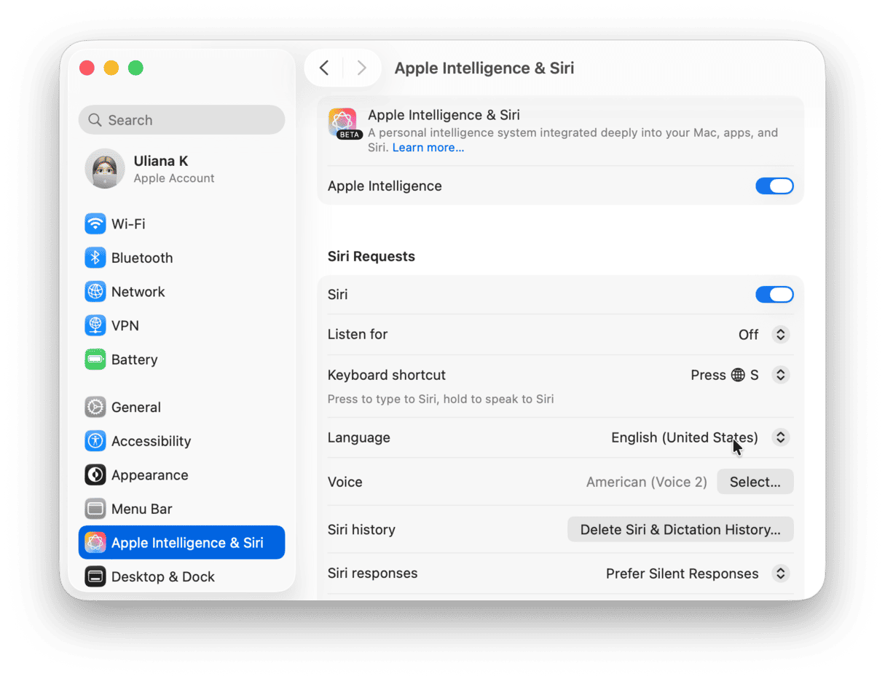This screenshot has height=679, width=885.
Task: Disable the Apple Intelligence toggle
Action: point(774,186)
